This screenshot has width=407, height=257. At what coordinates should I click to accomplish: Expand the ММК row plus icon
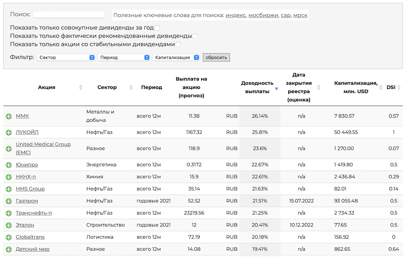point(9,116)
